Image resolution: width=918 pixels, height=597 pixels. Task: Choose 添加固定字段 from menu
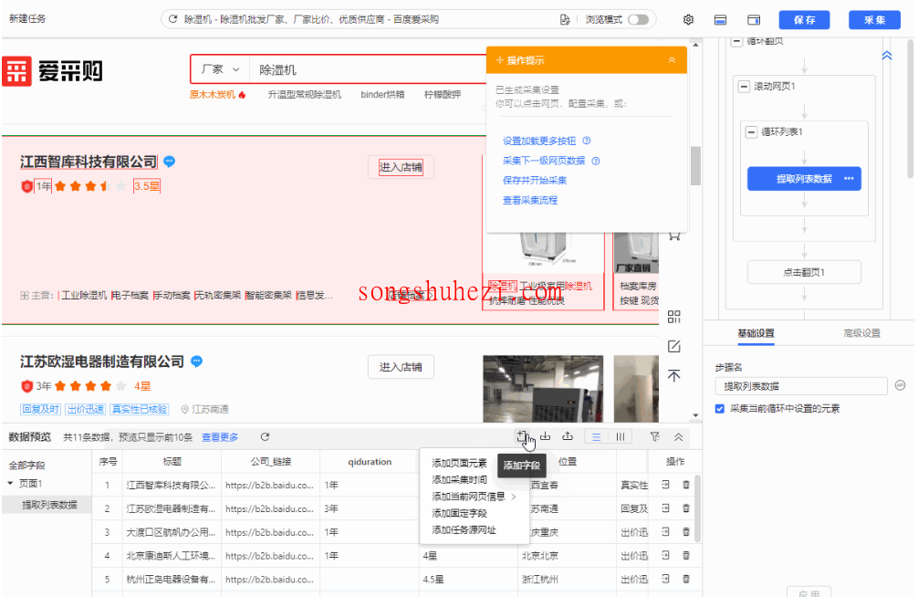460,513
